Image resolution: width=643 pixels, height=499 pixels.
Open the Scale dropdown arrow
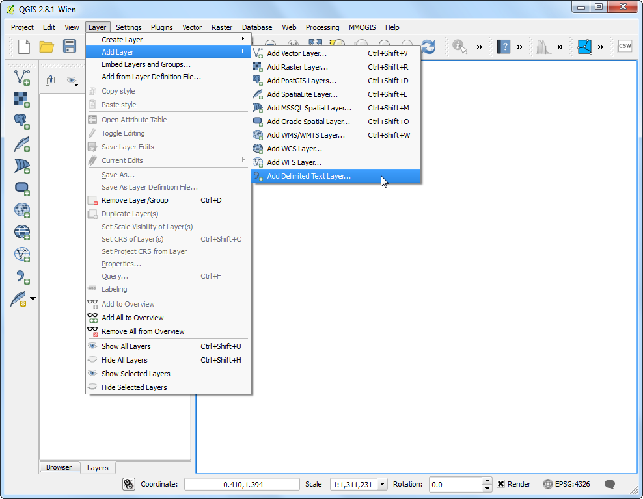(382, 484)
